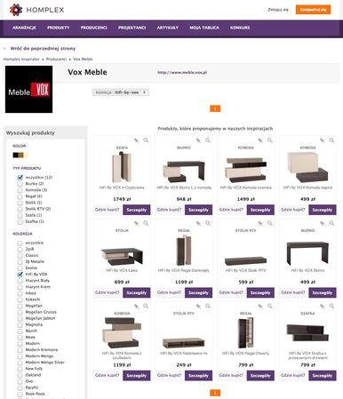This screenshot has height=399, width=343.
Task: Uncheck the wszystkie (12) product type checkbox
Action: point(20,178)
